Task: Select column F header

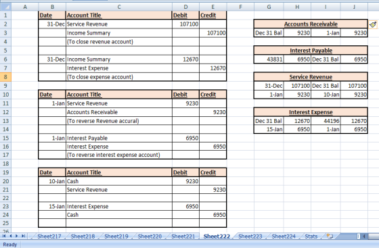Action: (x=240, y=7)
